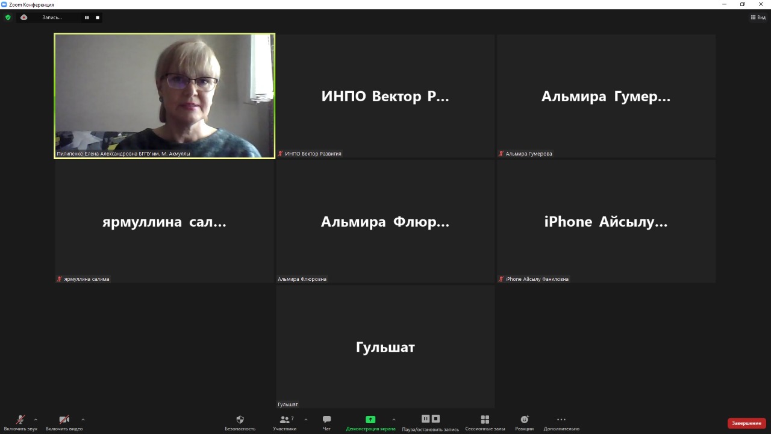This screenshot has height=434, width=771.
Task: Expand audio options arrow beside Включить звук
Action: [36, 420]
